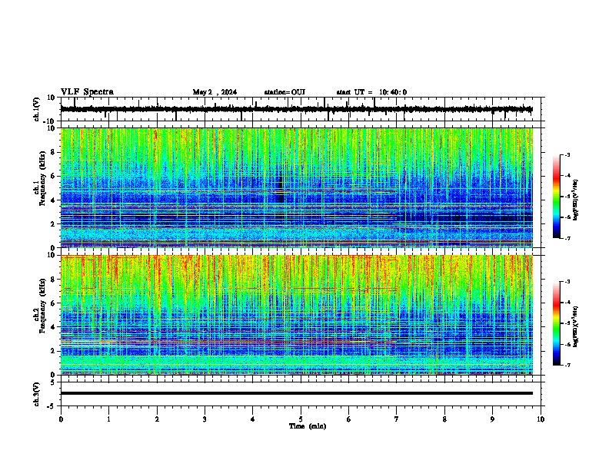Viewport: 609px width, 470px height.
Task: Click the "VLF Spectra" title text
Action: (87, 92)
